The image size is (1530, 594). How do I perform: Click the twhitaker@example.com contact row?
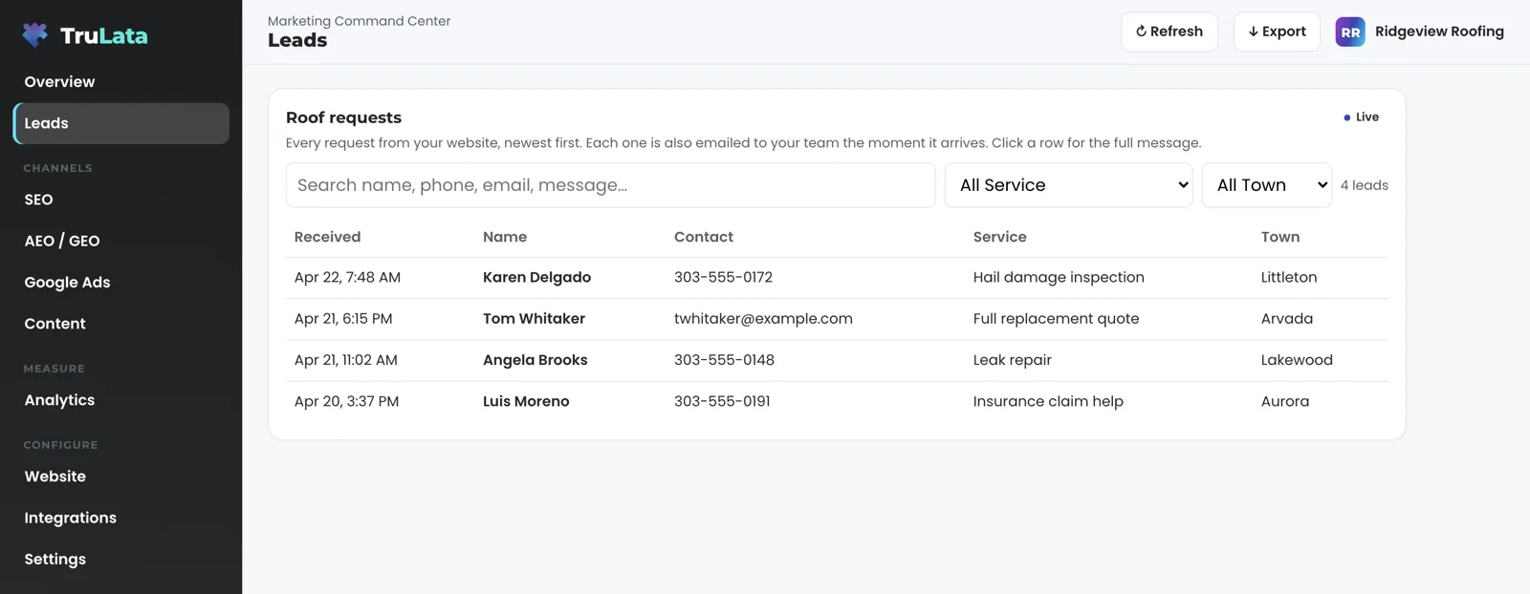click(x=837, y=319)
